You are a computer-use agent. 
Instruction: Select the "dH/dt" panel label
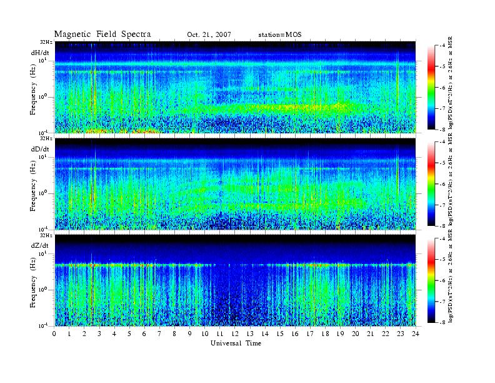click(x=40, y=53)
